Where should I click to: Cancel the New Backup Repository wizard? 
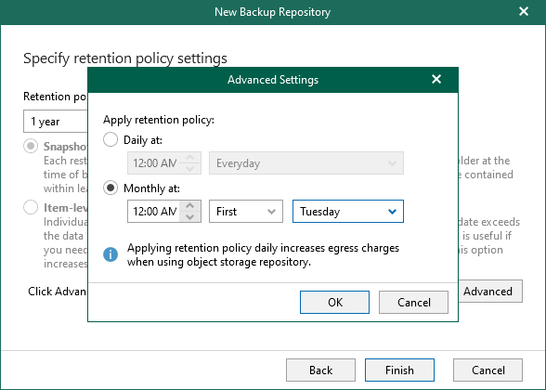click(x=487, y=370)
